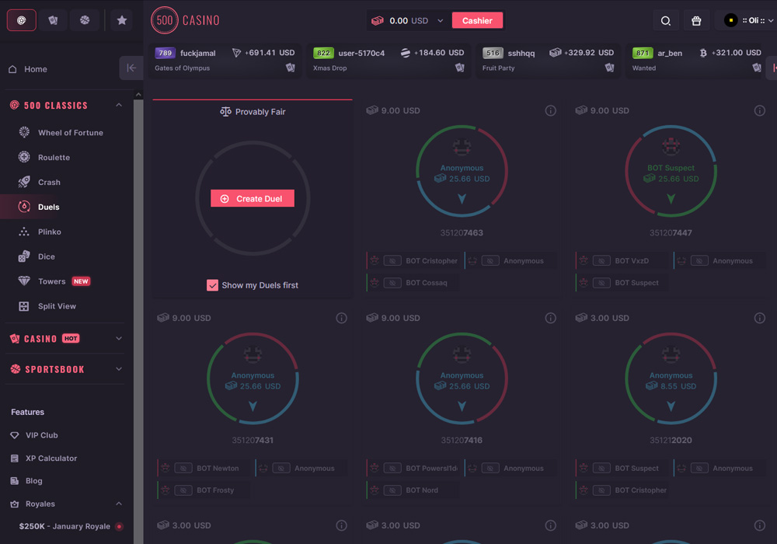Select BOT Frosty player entry
Image resolution: width=777 pixels, height=544 pixels.
(x=204, y=490)
